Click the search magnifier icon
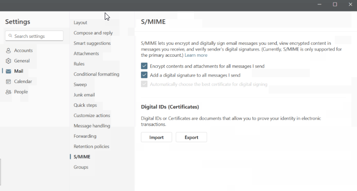357x191 pixels. click(10, 36)
